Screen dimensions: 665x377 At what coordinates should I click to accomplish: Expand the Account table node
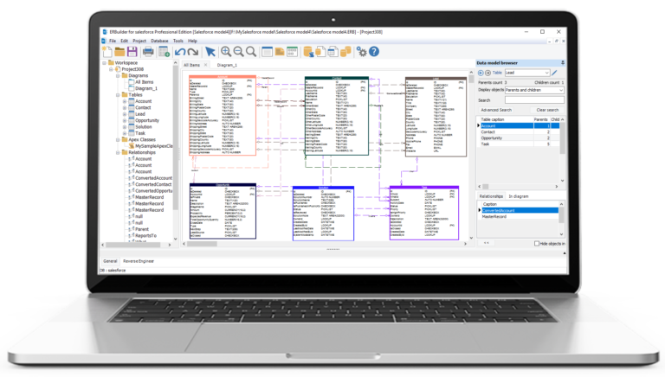tap(125, 101)
